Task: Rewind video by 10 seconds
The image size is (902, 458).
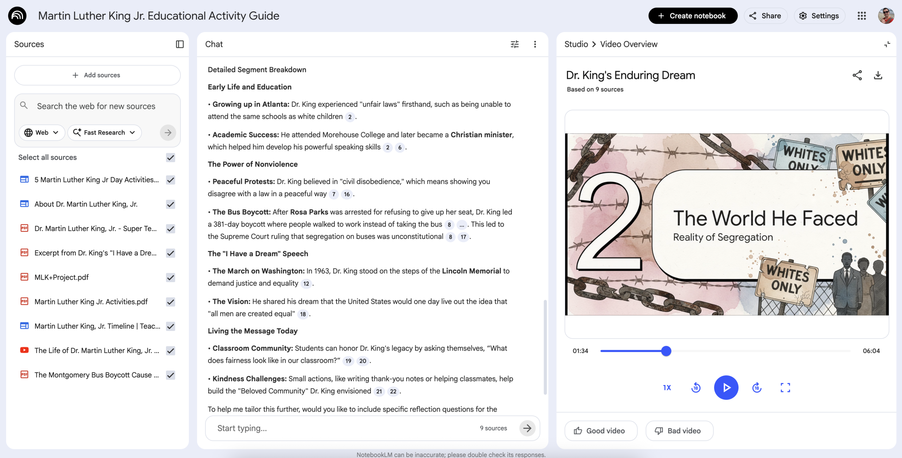Action: [696, 388]
